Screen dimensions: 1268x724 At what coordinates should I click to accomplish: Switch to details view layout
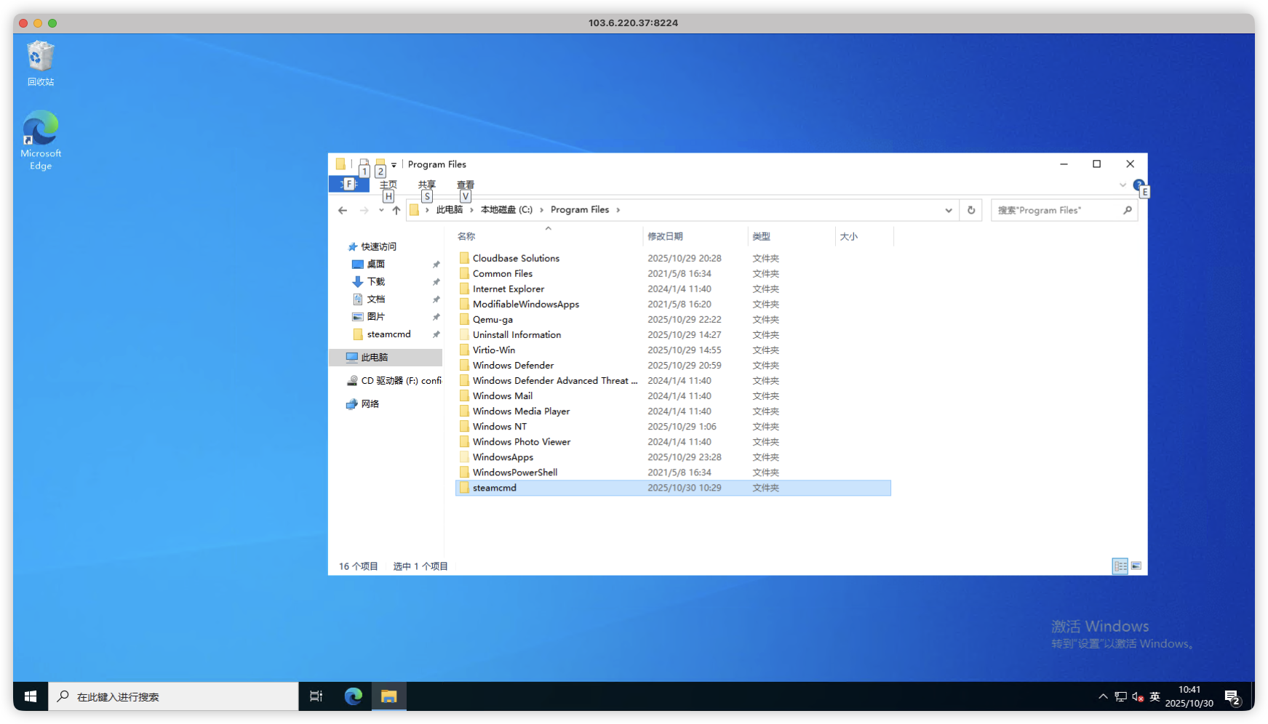click(x=1120, y=566)
